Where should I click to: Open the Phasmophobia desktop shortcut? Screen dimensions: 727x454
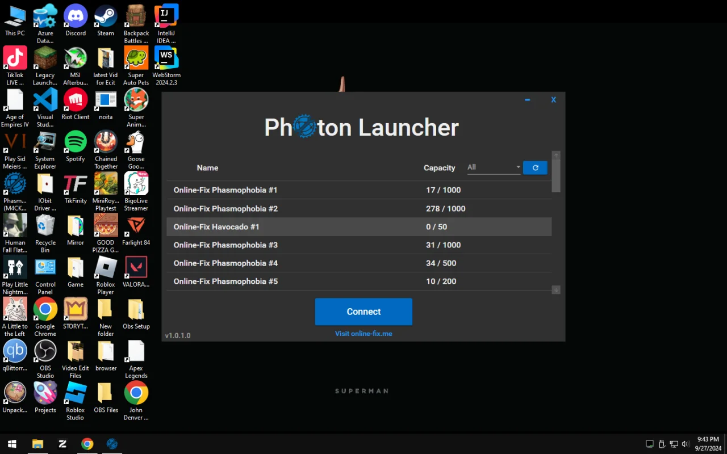pyautogui.click(x=15, y=192)
